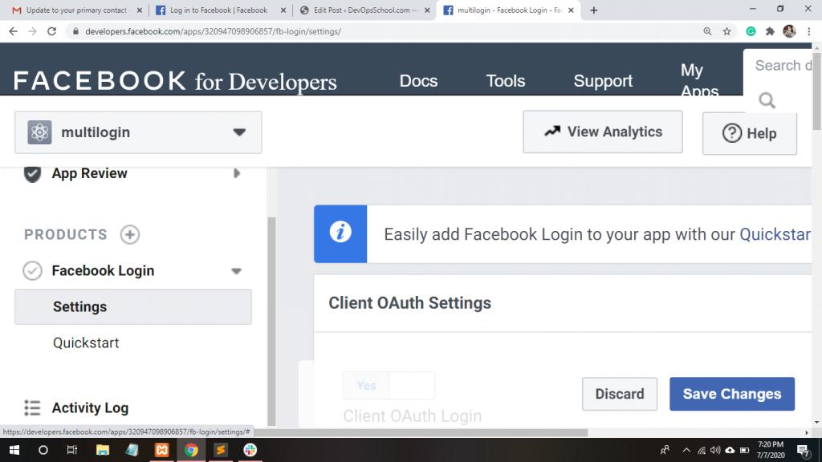Reload the page with refresh icon

tap(51, 31)
